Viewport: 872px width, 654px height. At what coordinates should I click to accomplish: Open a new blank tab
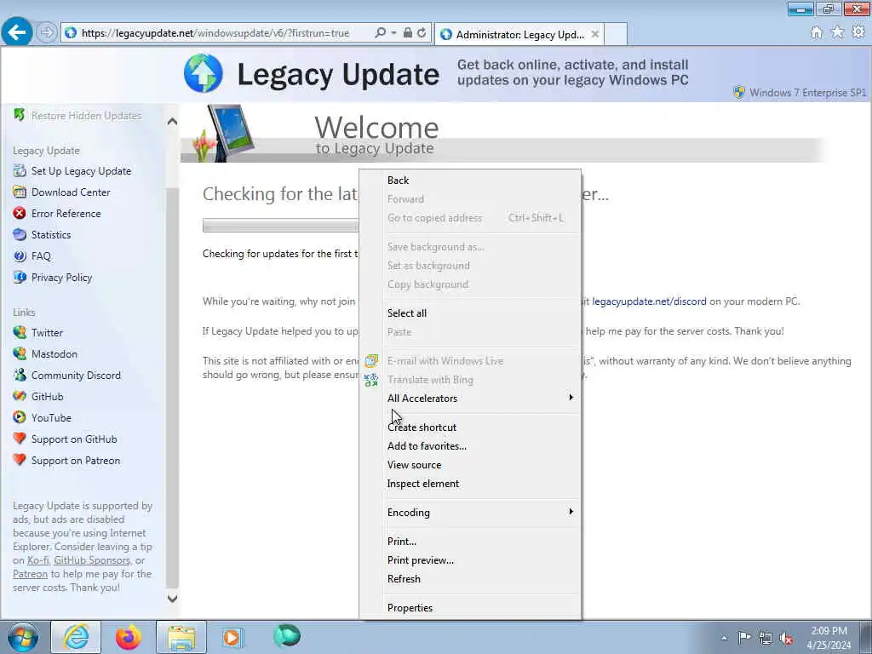point(616,34)
